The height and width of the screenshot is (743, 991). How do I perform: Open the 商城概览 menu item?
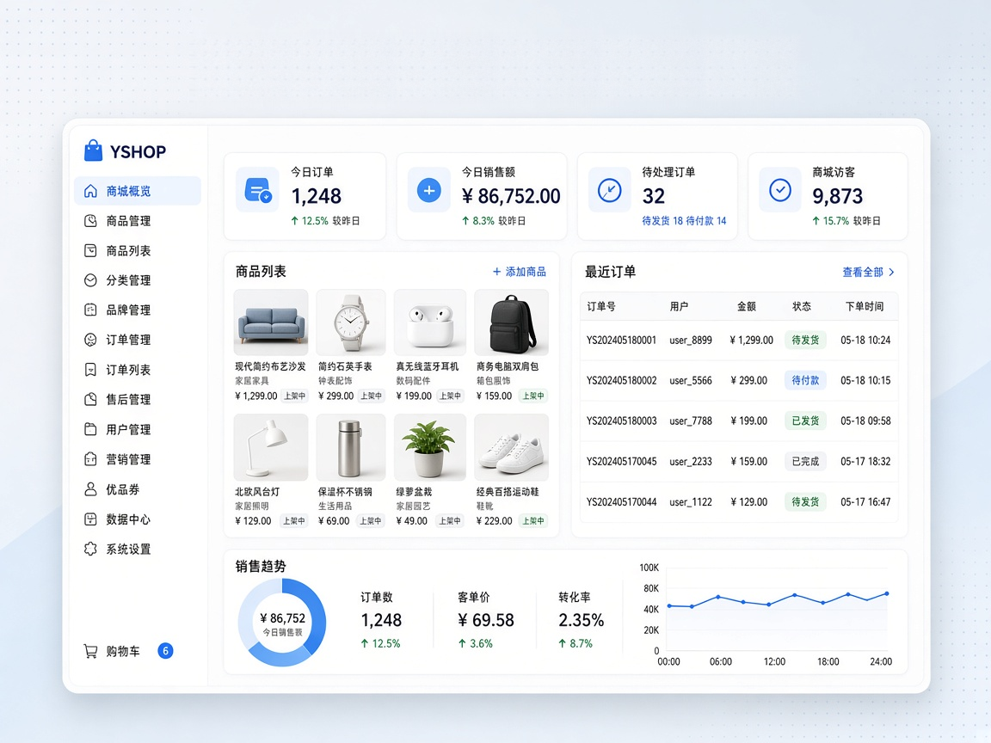pyautogui.click(x=137, y=191)
